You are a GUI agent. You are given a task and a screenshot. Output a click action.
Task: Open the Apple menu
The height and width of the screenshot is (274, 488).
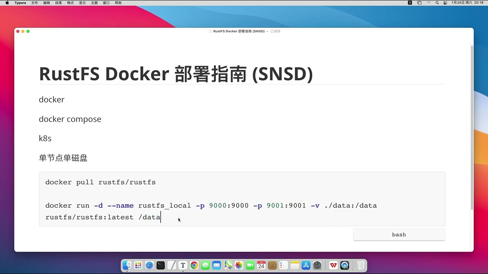[x=7, y=3]
